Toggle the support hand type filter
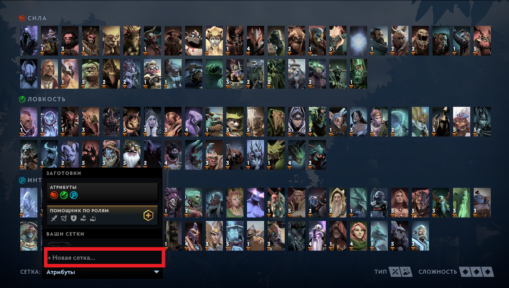Image resolution: width=509 pixels, height=288 pixels. coord(406,272)
